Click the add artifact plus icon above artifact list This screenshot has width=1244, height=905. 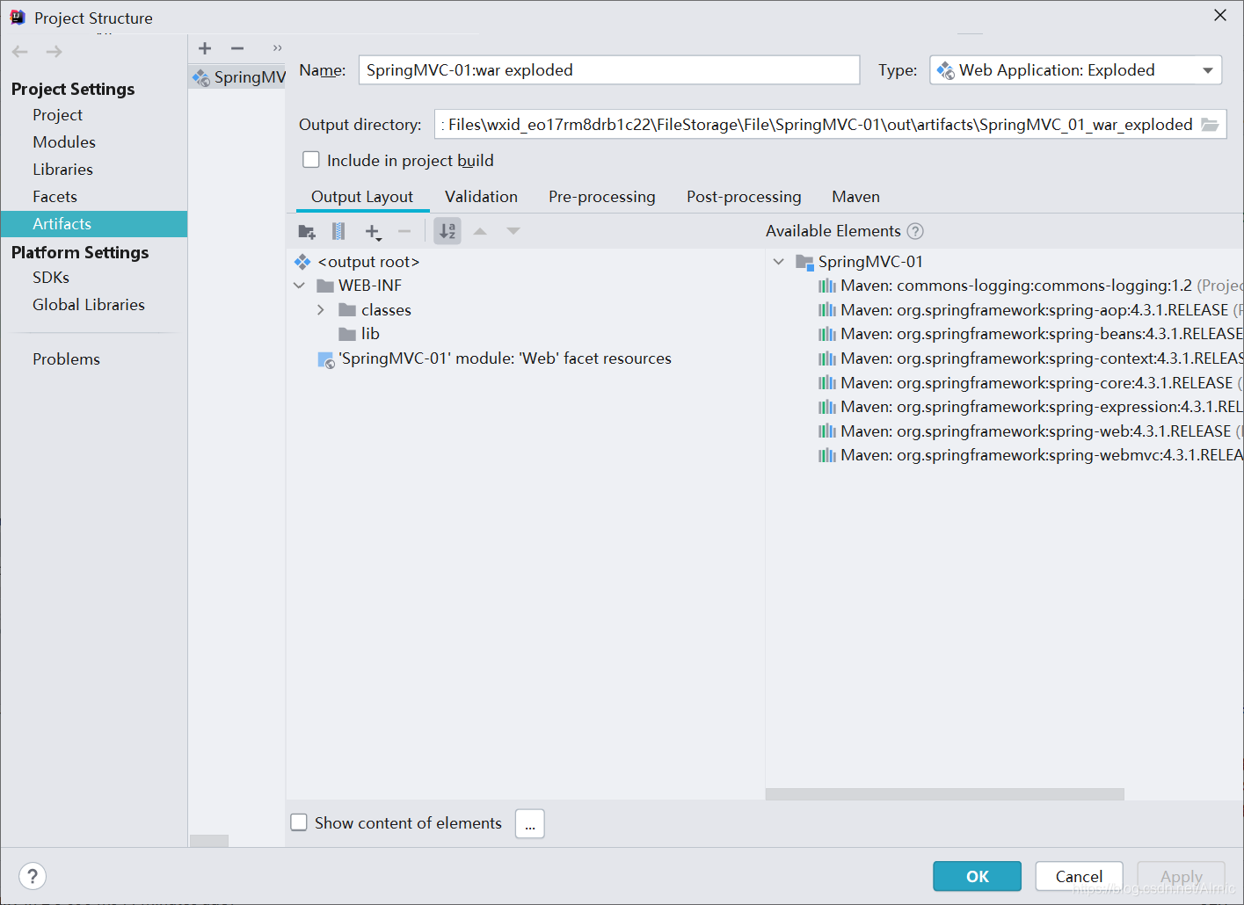click(x=204, y=48)
